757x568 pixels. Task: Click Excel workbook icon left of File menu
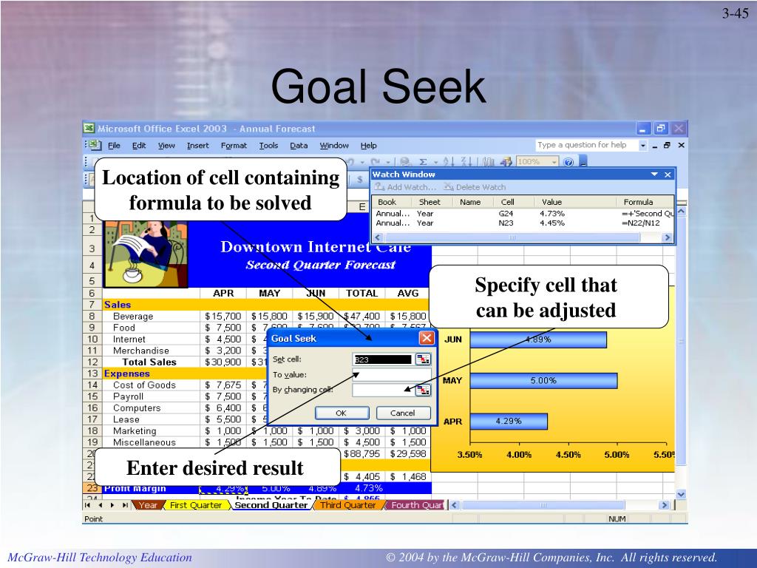[x=94, y=145]
